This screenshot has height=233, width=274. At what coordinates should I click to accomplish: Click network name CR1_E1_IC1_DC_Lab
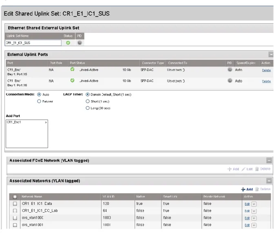pyautogui.click(x=40, y=211)
